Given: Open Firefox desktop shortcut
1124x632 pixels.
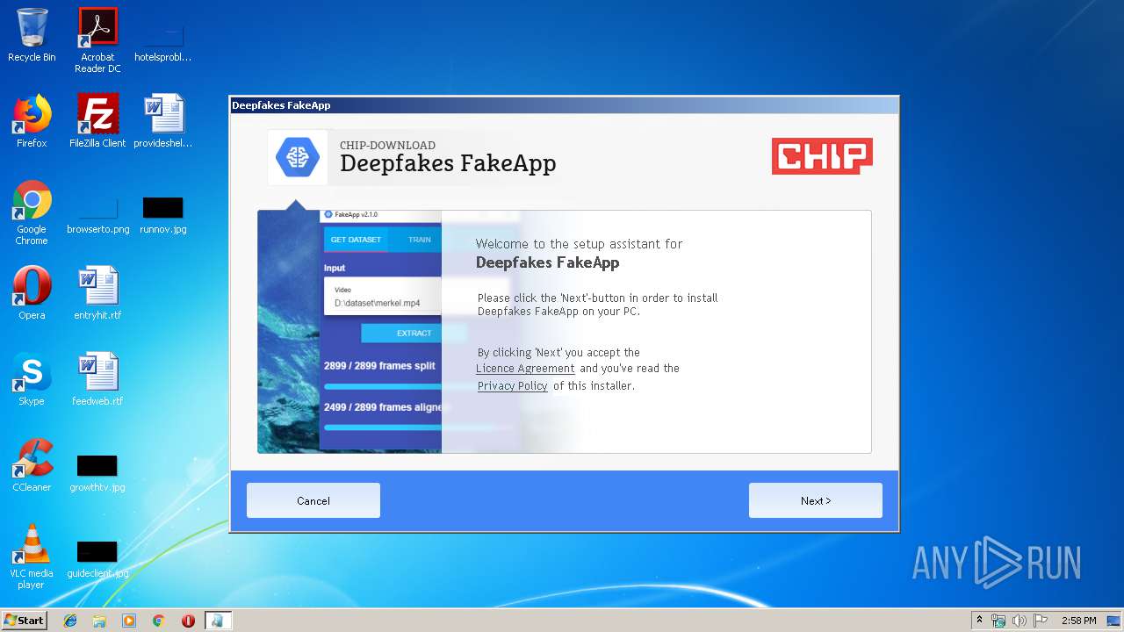Looking at the screenshot, I should 32,121.
